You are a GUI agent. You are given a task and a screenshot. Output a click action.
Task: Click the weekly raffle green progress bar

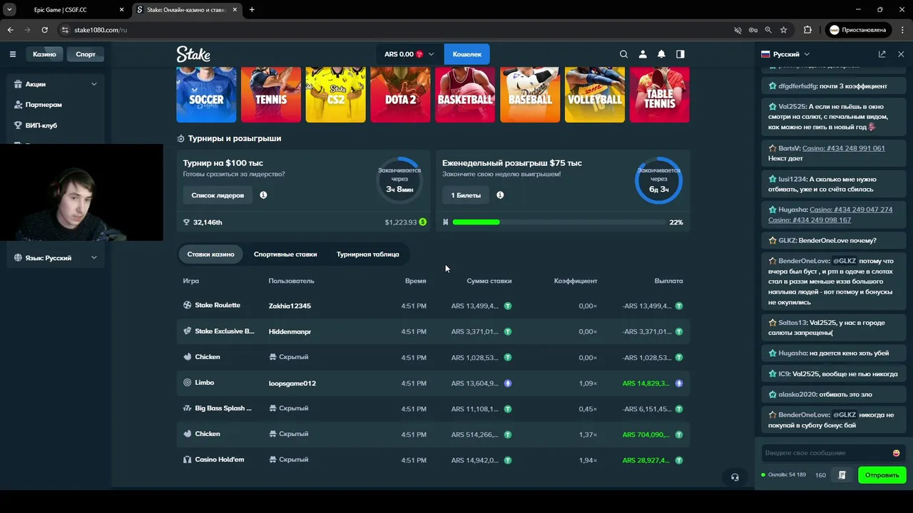[476, 222]
